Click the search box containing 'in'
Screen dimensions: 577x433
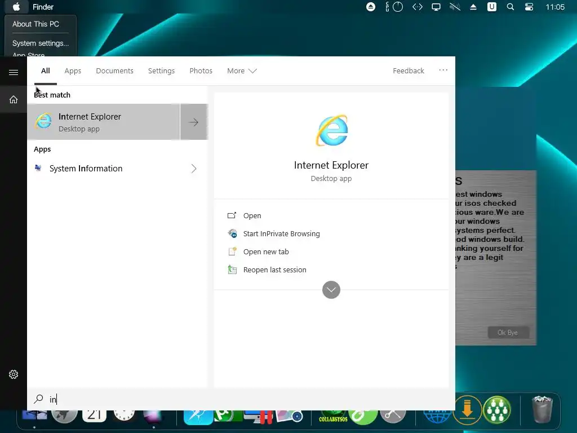[241, 400]
